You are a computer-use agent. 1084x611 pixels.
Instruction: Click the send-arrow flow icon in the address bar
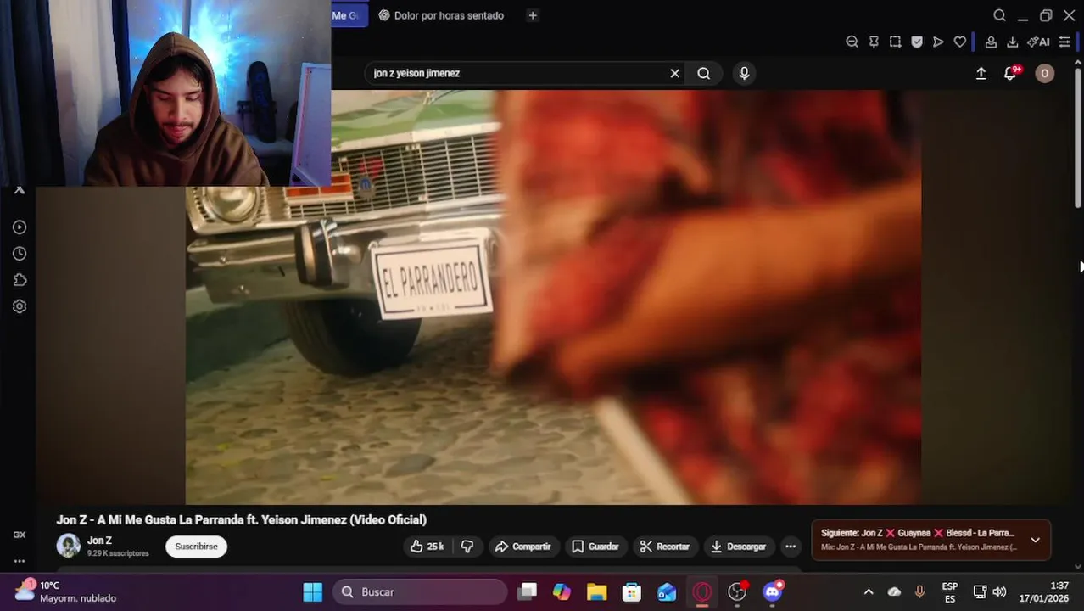pyautogui.click(x=938, y=42)
